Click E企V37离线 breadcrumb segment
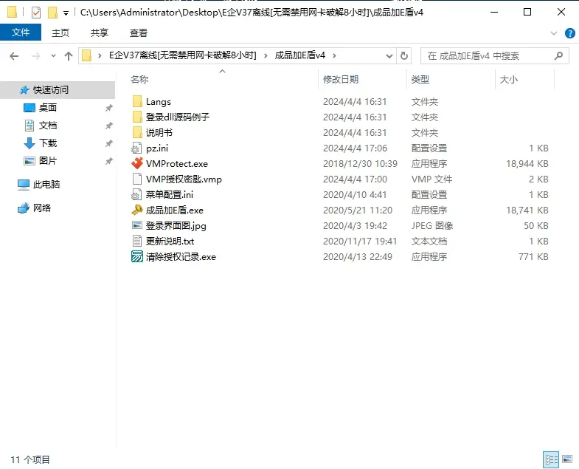The image size is (579, 469). (x=182, y=55)
